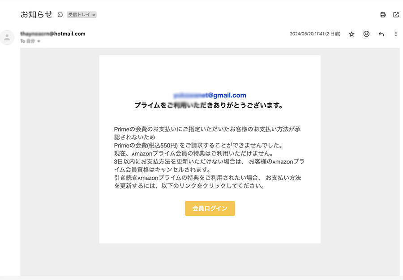Click the line Primeの会費(税込550円)
Screen dimensions: 403x280
[x=198, y=146]
